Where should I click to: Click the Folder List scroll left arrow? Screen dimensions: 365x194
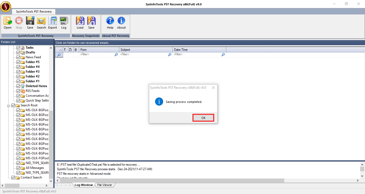point(2,185)
